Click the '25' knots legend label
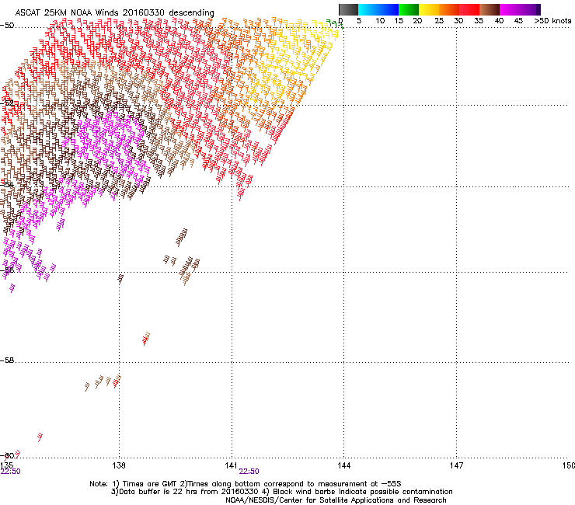Image resolution: width=575 pixels, height=505 pixels. [x=439, y=21]
